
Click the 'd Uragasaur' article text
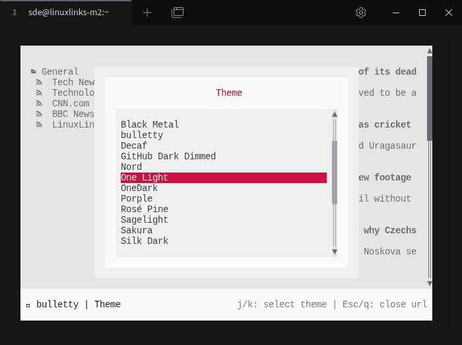387,145
